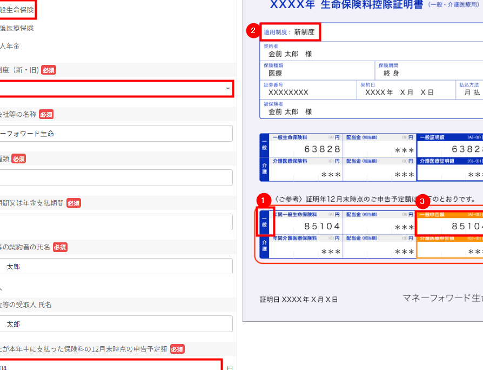483x370 pixels.
Task: Choose the 介護医療保険 option
Action: coord(17,28)
